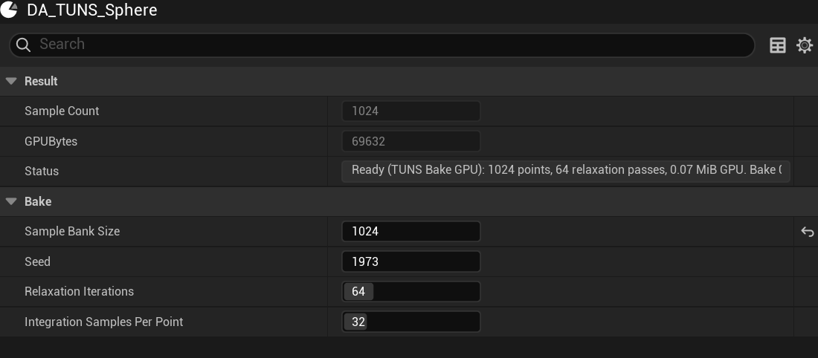The width and height of the screenshot is (818, 358).
Task: Click the Result section header text
Action: (x=41, y=81)
